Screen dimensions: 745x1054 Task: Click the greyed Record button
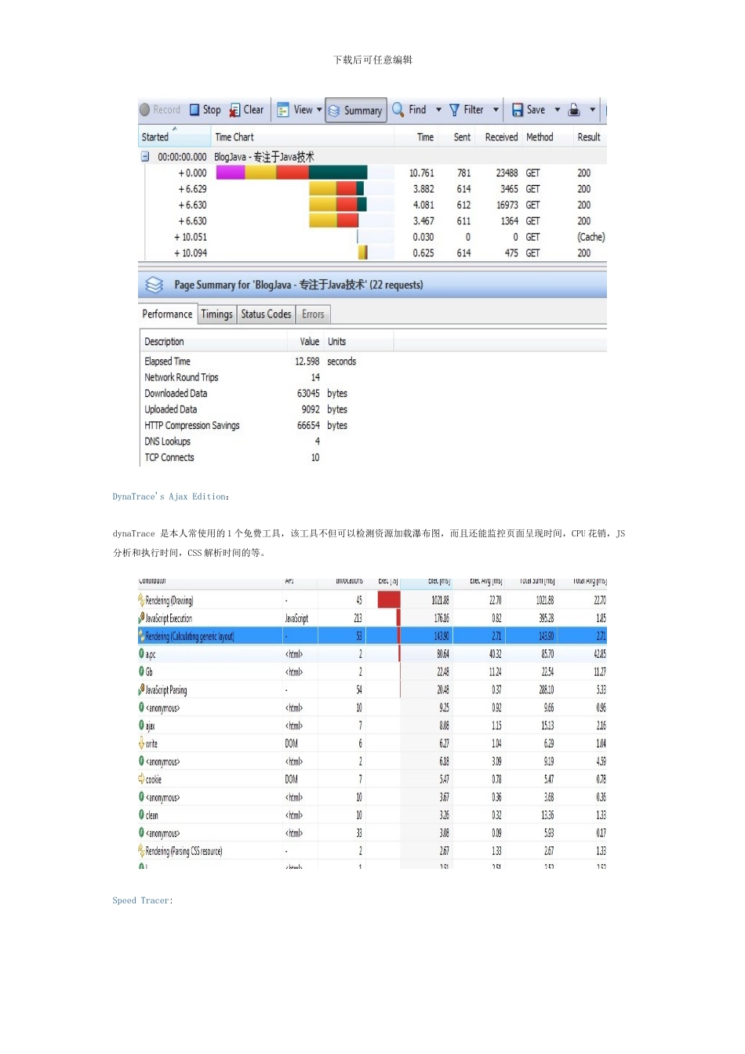point(160,110)
